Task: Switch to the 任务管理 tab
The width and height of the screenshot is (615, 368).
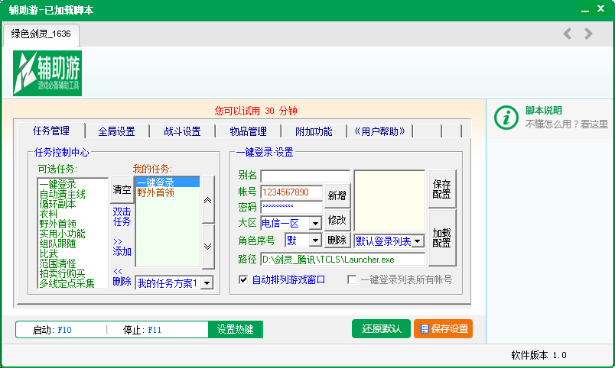Action: tap(51, 131)
